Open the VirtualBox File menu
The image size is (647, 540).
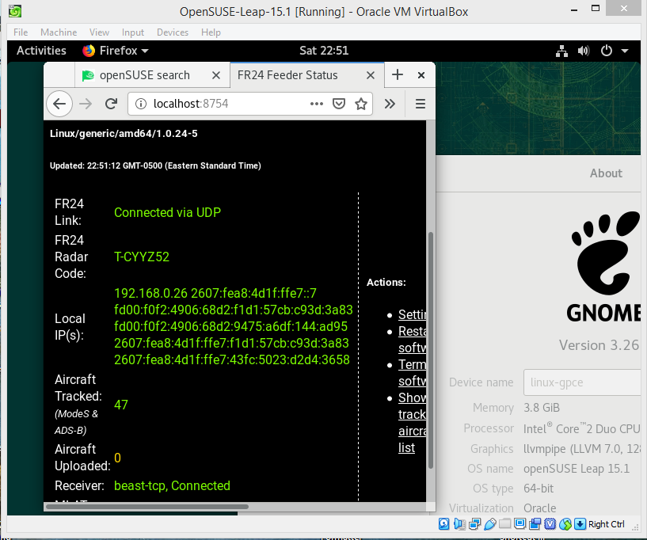(x=21, y=32)
